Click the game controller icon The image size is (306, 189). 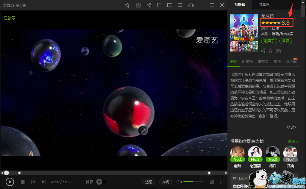[278, 51]
